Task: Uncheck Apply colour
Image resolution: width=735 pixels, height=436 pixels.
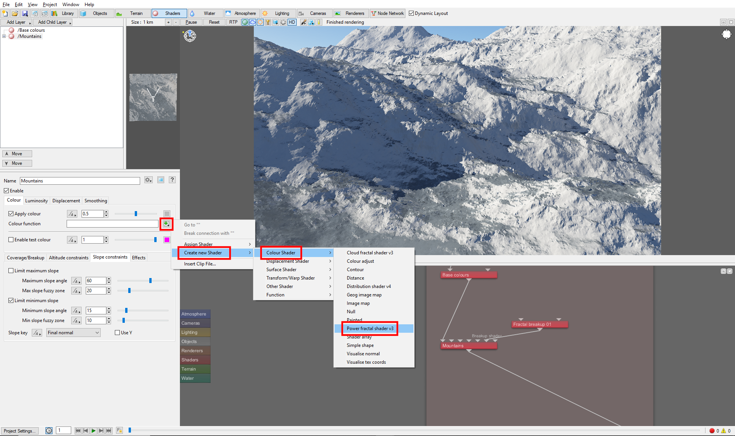Action: click(11, 214)
